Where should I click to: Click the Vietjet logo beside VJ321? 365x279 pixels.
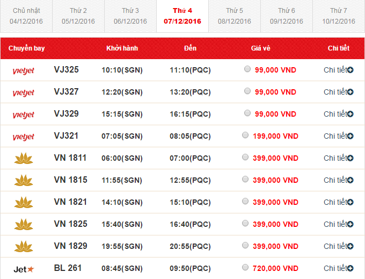(23, 137)
